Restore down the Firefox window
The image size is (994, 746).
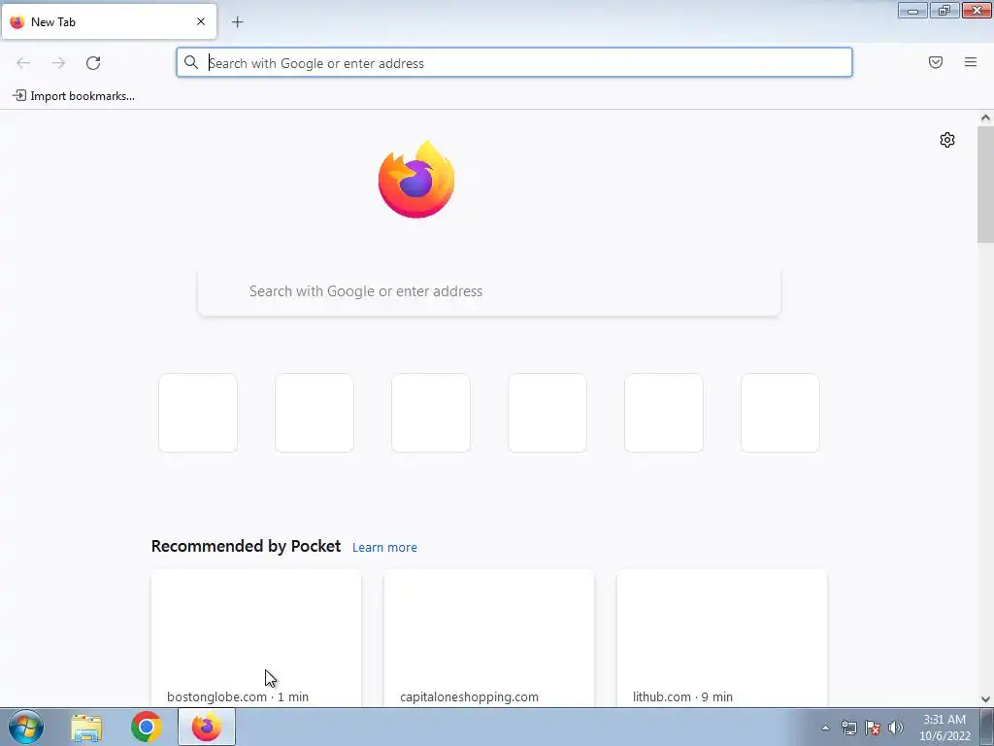pos(944,10)
